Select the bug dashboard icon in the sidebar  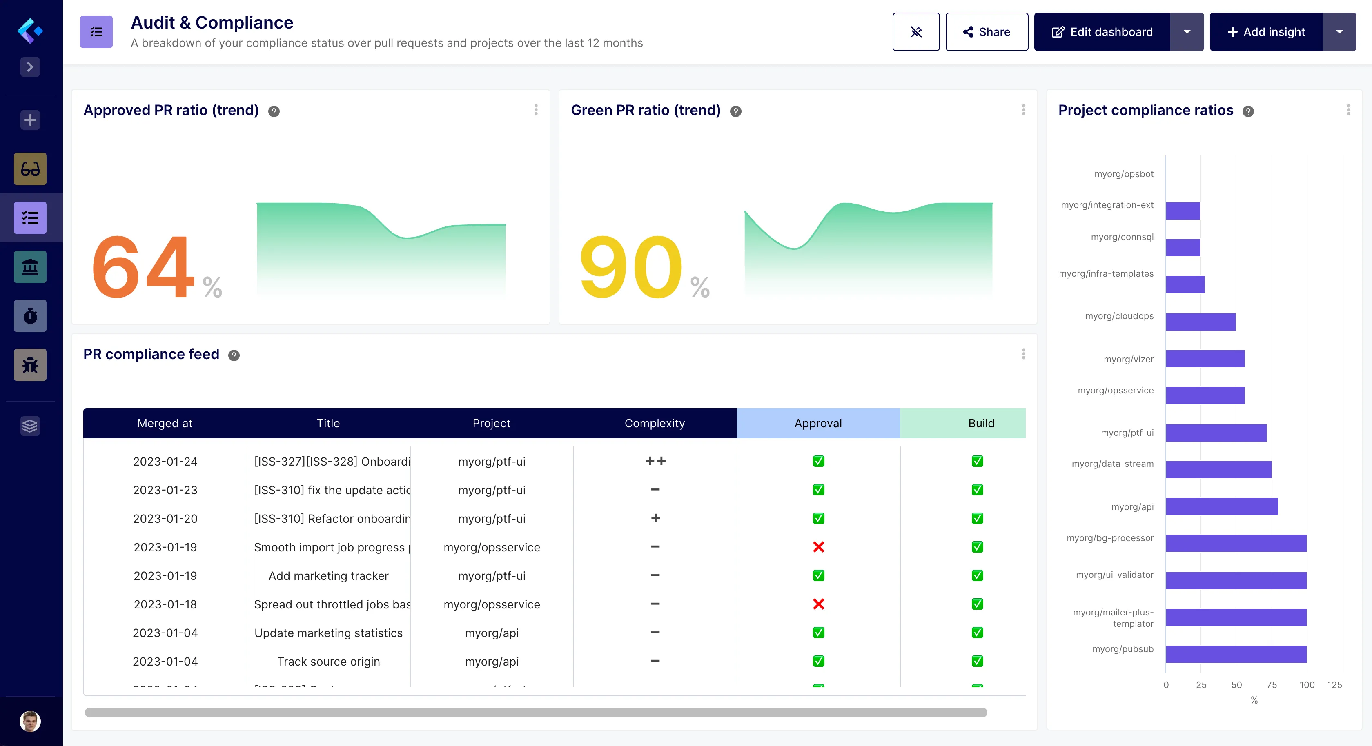tap(30, 365)
